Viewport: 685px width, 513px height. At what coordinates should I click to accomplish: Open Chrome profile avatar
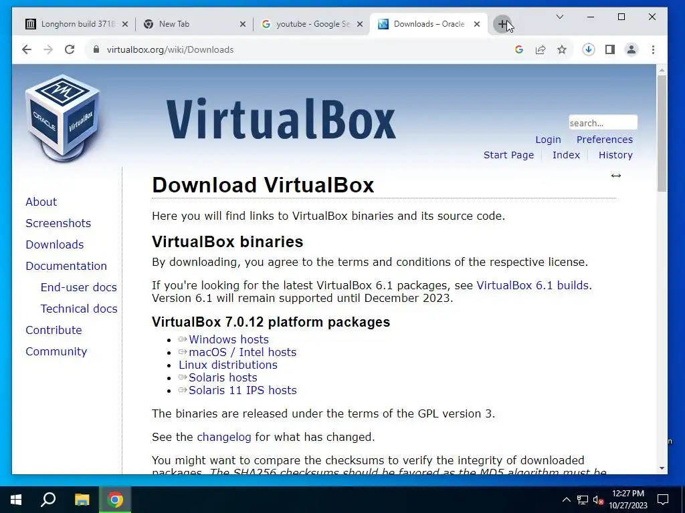click(631, 49)
